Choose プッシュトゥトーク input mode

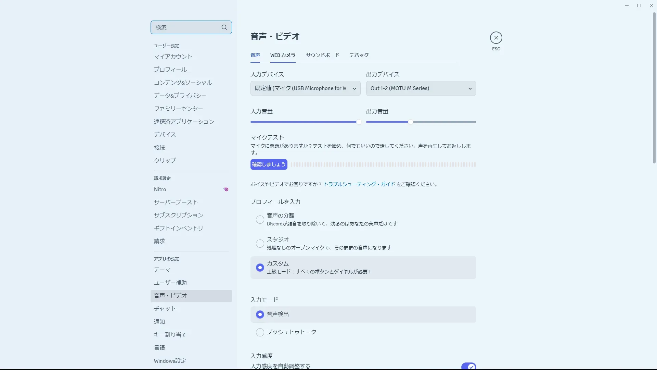(260, 332)
